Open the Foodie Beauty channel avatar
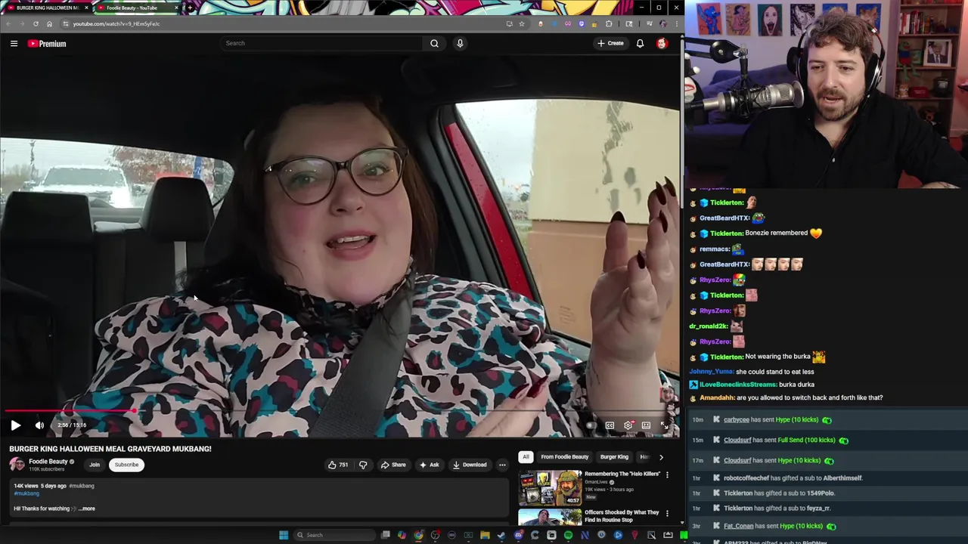968x544 pixels. pos(17,465)
